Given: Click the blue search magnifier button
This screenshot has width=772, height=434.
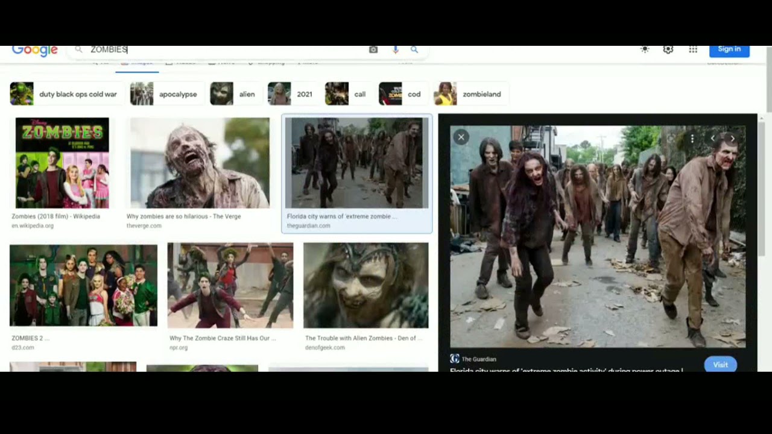Looking at the screenshot, I should click(414, 49).
